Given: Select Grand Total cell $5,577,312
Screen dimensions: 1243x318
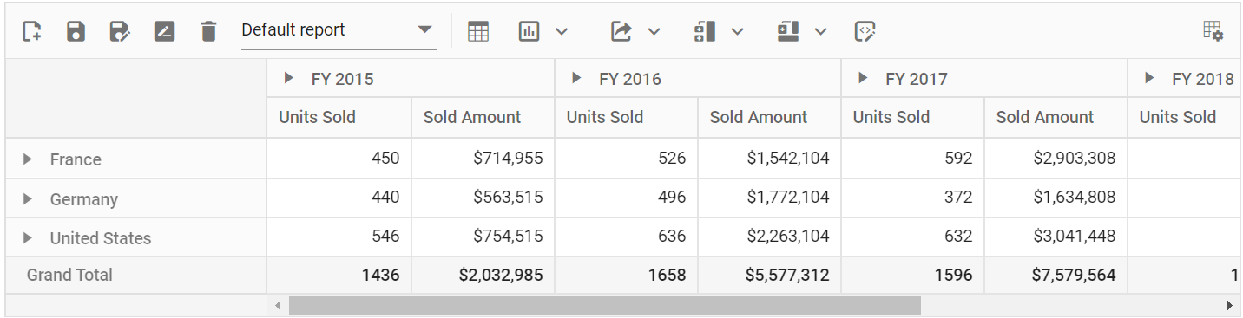Looking at the screenshot, I should coord(769,275).
